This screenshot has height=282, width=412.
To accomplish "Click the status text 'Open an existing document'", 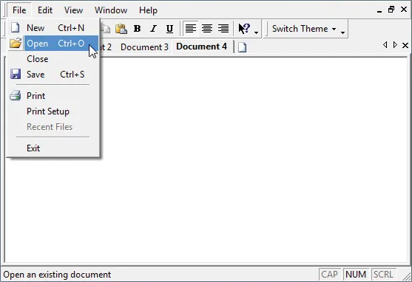I will [57, 275].
